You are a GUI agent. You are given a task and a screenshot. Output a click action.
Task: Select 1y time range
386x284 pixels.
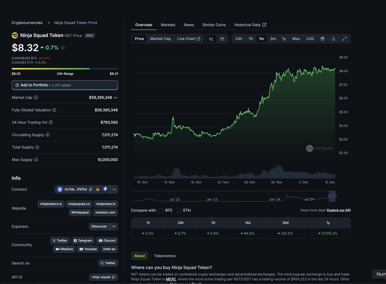coord(284,39)
